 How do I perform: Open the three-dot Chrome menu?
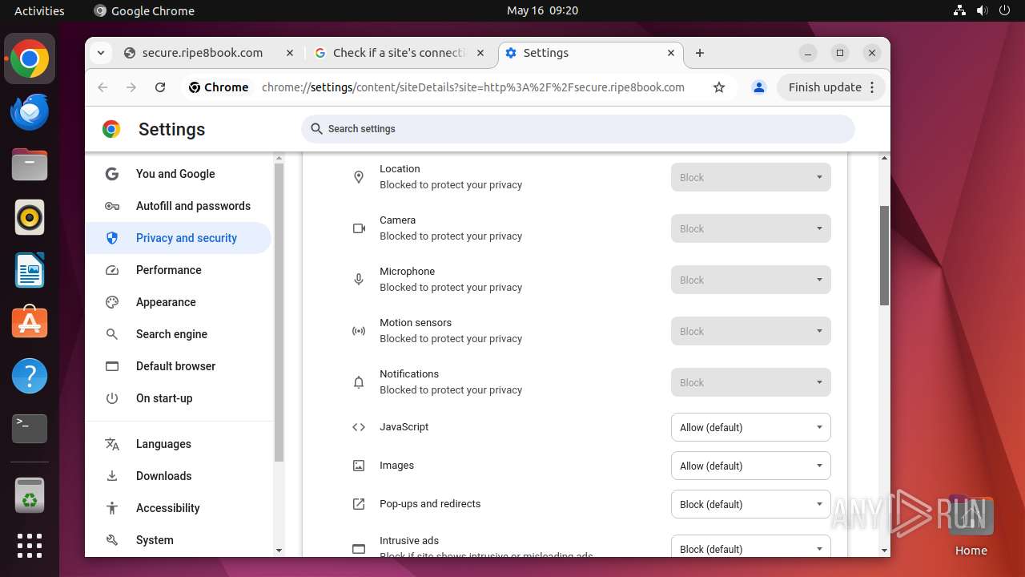point(872,87)
